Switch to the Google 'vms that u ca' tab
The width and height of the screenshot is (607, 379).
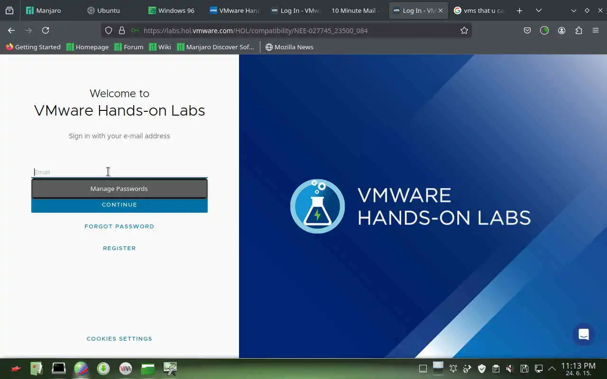[x=479, y=10]
